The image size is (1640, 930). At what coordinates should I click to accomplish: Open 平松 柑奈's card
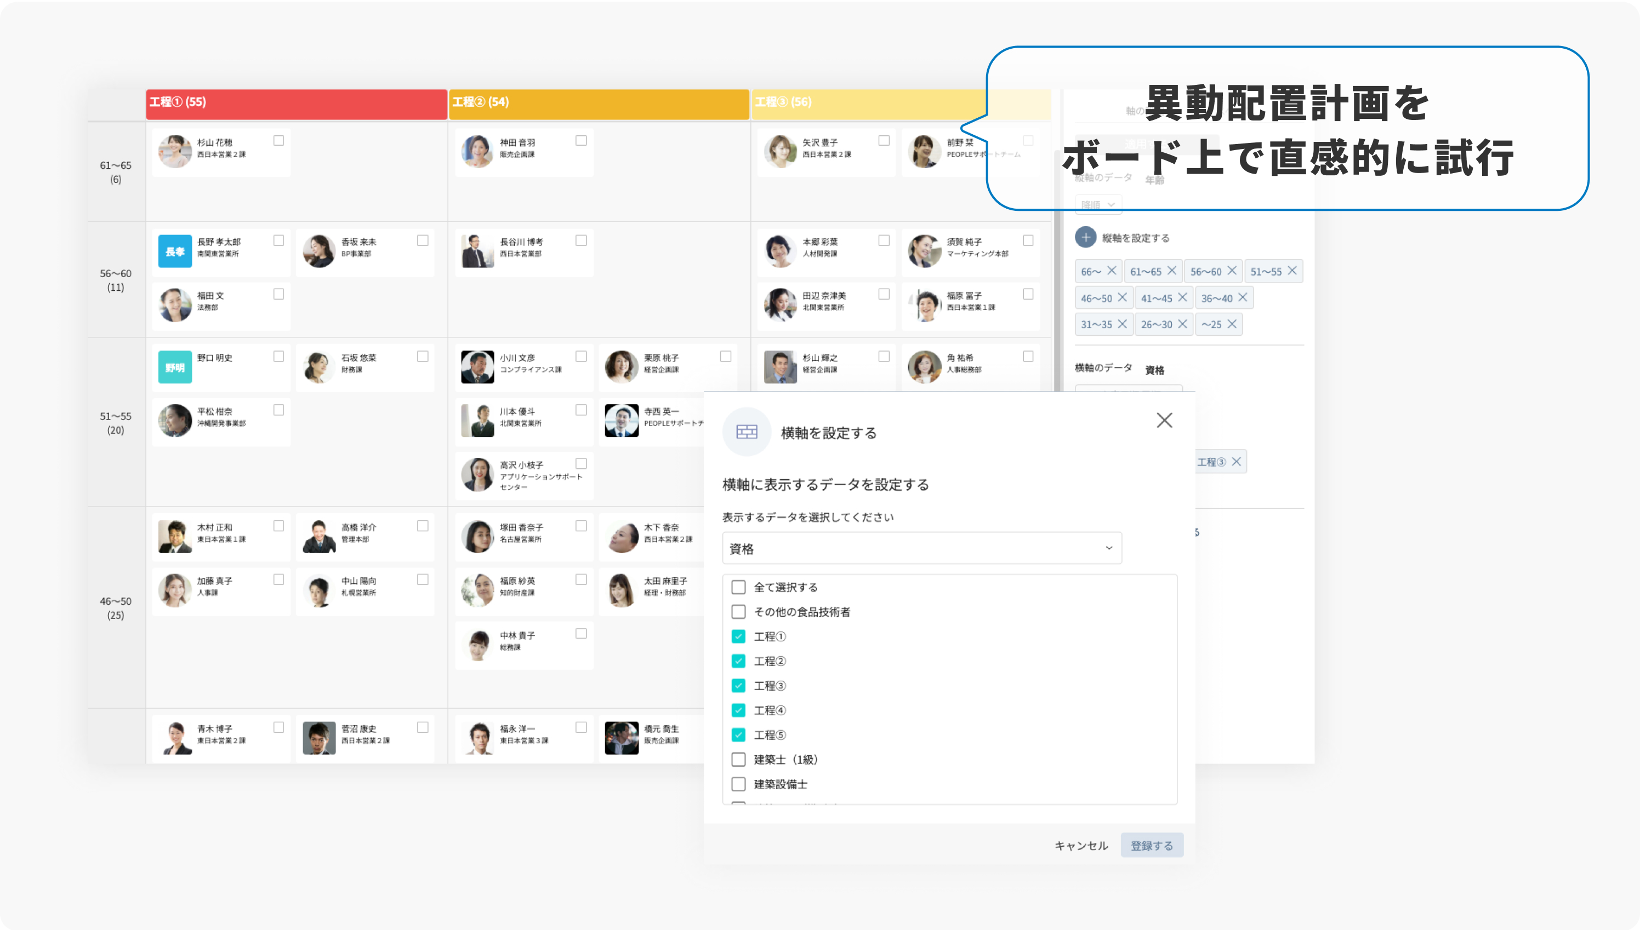(x=221, y=422)
